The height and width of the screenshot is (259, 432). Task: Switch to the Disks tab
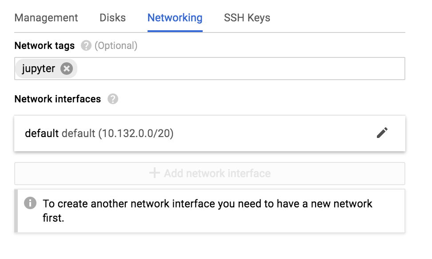click(x=112, y=18)
